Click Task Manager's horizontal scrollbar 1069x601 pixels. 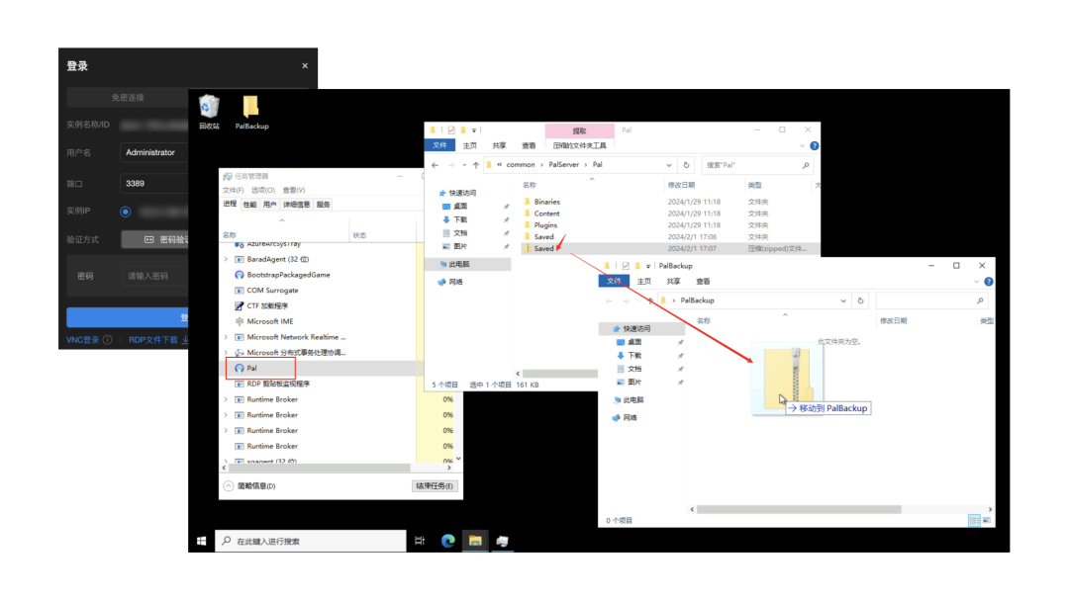(x=319, y=469)
